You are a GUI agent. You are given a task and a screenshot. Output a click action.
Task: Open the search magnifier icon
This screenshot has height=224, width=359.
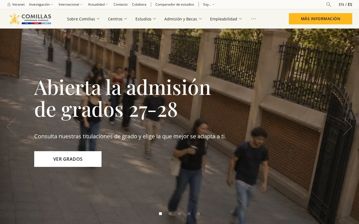tap(328, 4)
